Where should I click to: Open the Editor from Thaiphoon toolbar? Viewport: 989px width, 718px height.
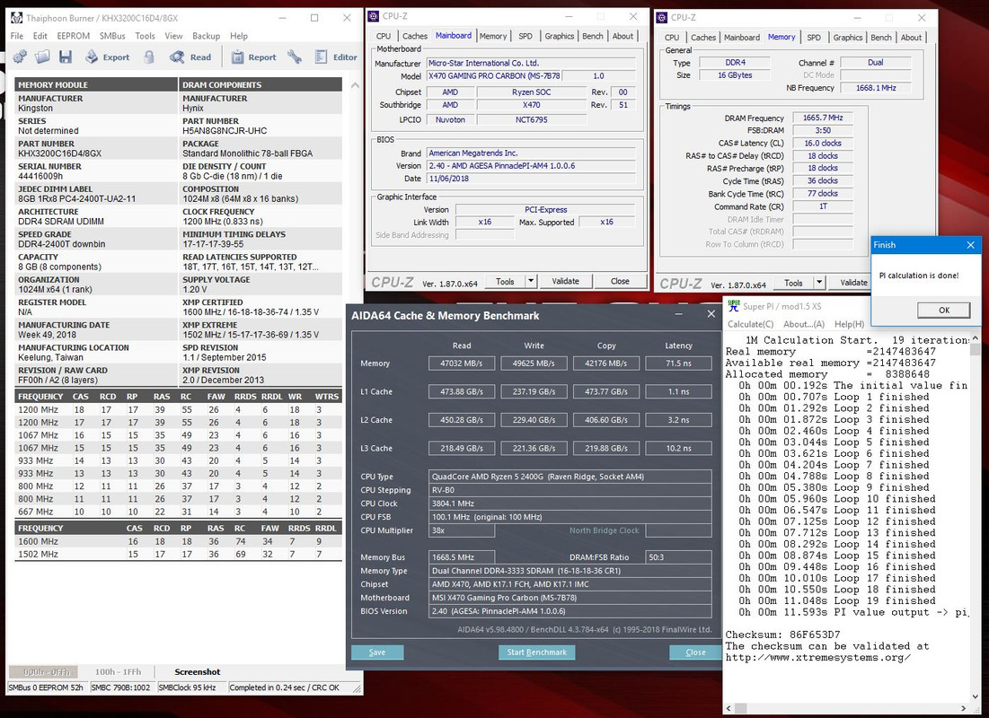pyautogui.click(x=336, y=57)
